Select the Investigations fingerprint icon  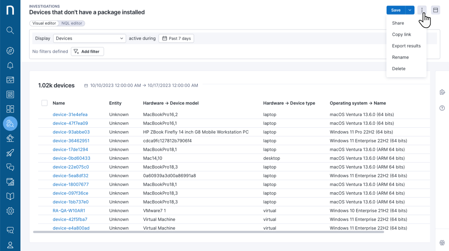coord(10,124)
